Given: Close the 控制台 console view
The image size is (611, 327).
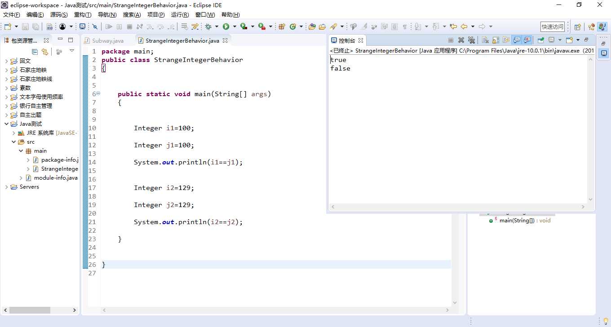Looking at the screenshot, I should point(361,40).
